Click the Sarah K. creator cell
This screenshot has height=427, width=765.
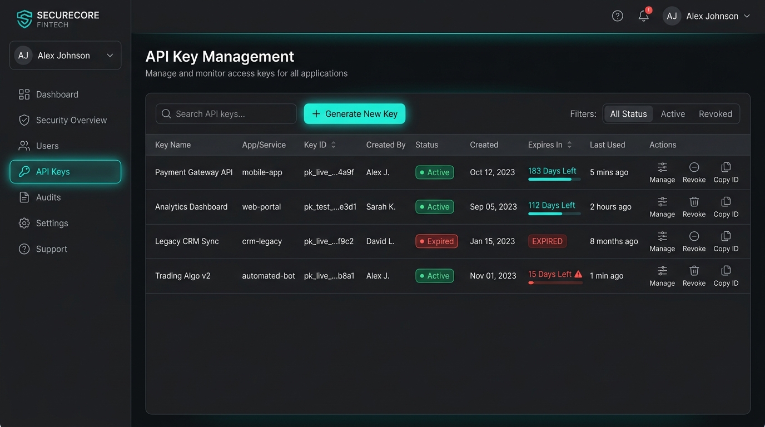[381, 207]
